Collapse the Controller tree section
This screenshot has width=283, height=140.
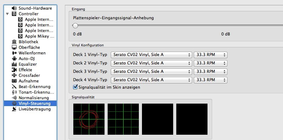click(7, 14)
